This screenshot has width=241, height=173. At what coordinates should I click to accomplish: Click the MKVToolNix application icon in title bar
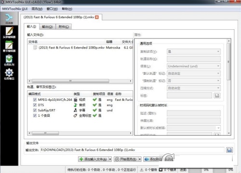point(2,2)
